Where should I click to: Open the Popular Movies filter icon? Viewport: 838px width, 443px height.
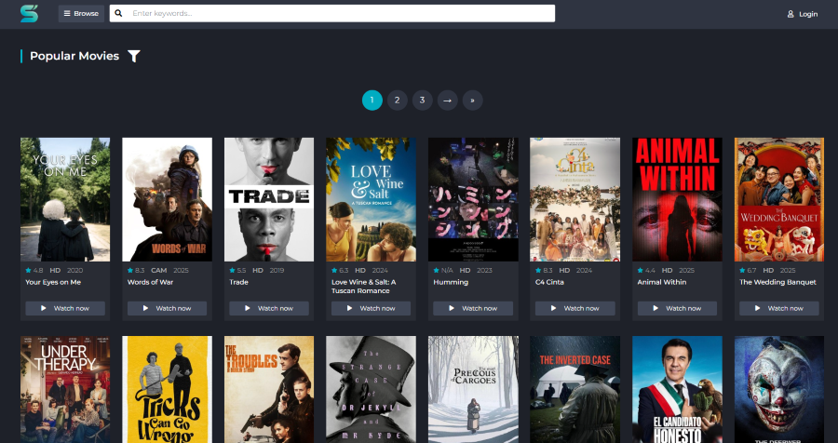[x=134, y=56]
